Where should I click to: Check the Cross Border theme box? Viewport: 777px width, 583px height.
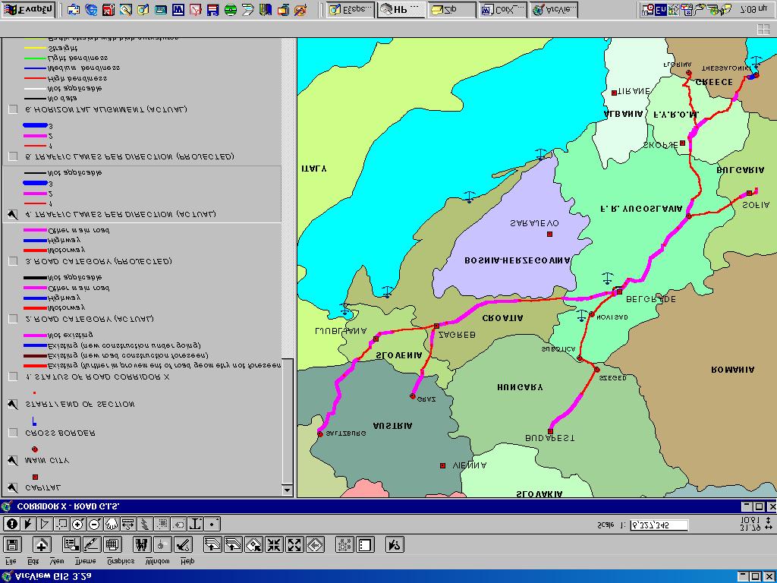click(14, 433)
